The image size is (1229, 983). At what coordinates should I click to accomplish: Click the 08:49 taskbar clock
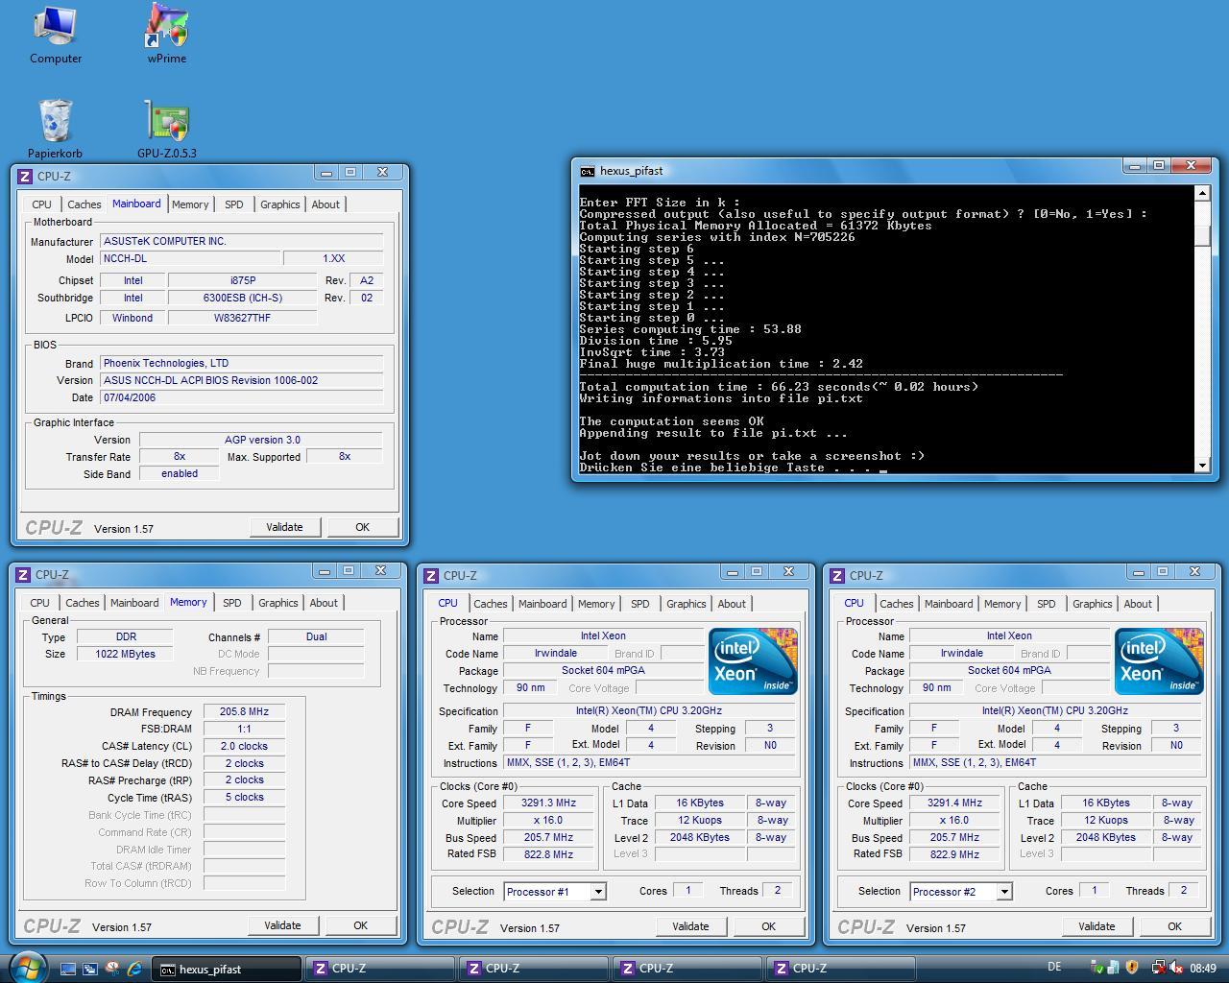tap(1203, 968)
